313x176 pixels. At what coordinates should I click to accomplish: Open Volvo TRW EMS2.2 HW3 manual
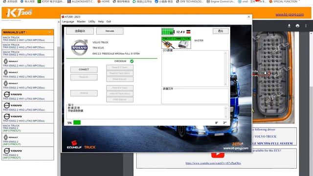28,118
